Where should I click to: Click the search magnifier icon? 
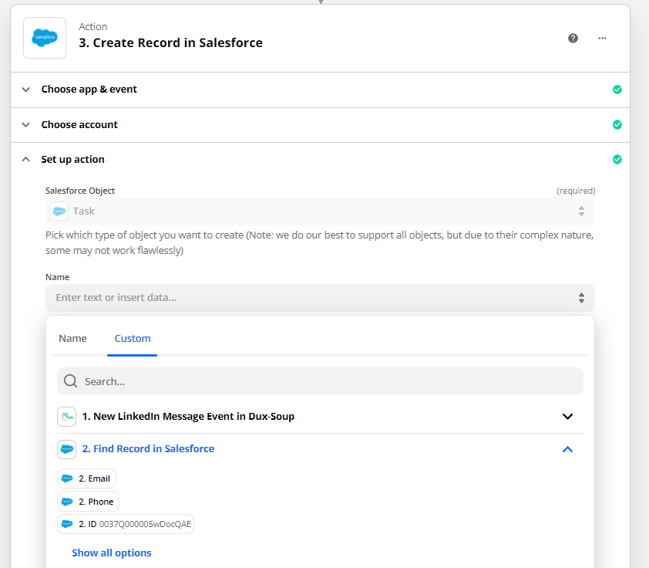[70, 381]
